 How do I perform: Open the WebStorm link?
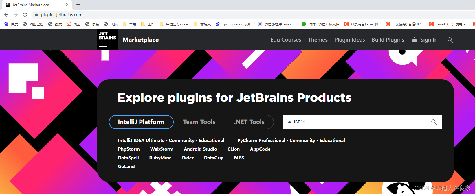tap(162, 149)
